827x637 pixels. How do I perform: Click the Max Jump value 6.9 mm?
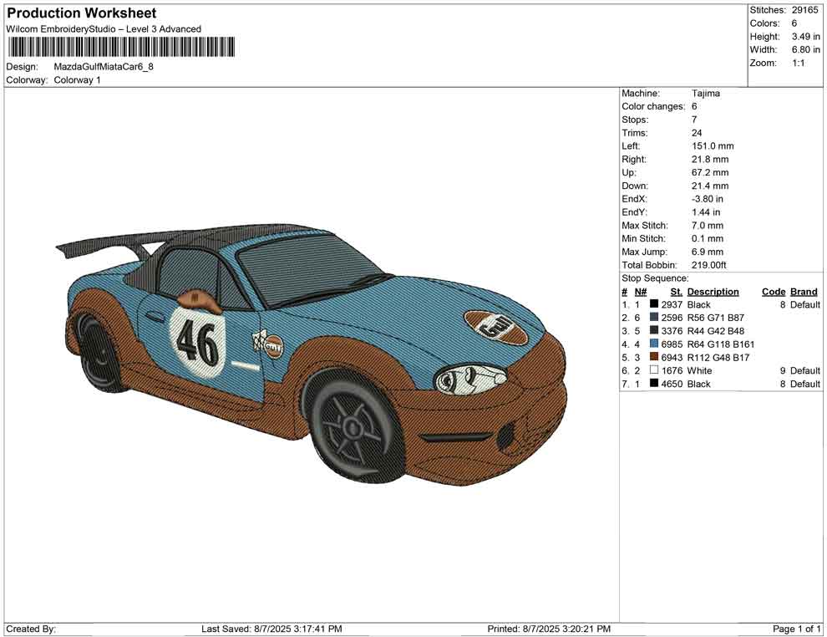708,252
